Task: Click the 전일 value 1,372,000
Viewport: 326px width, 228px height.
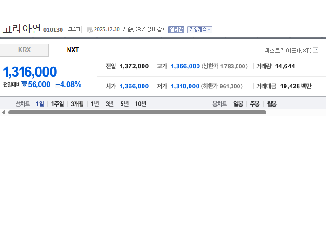Action: (134, 66)
